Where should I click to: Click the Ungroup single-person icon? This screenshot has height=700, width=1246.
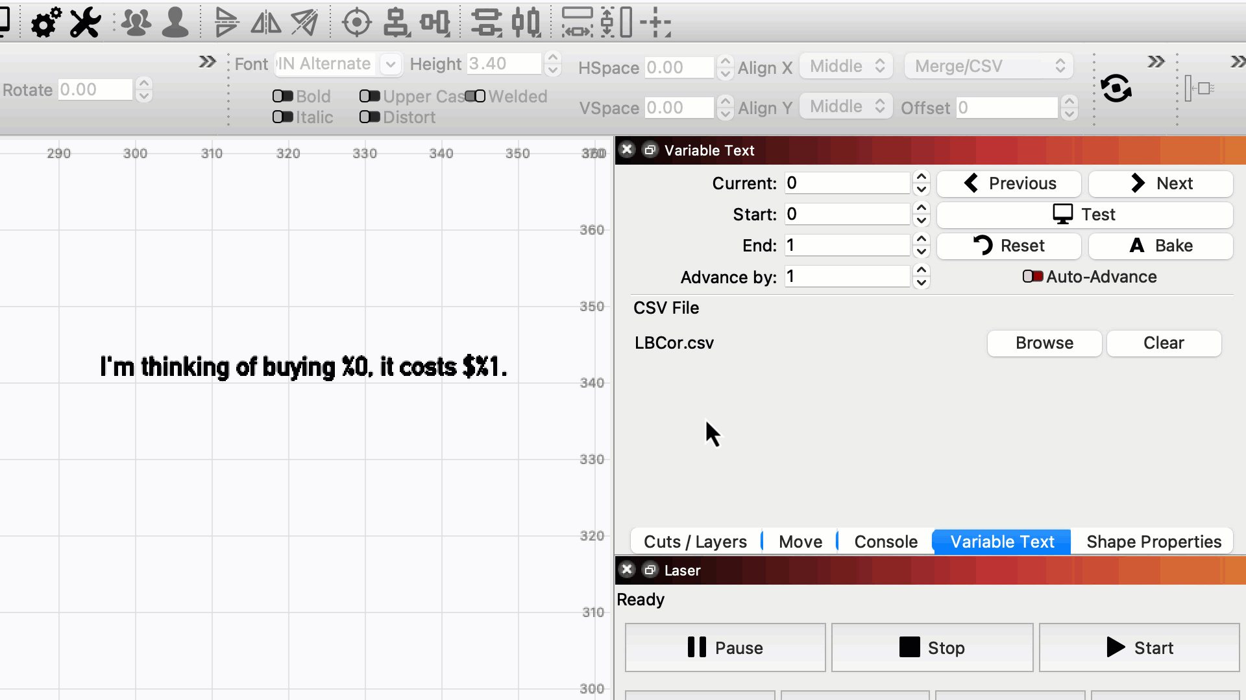coord(175,23)
